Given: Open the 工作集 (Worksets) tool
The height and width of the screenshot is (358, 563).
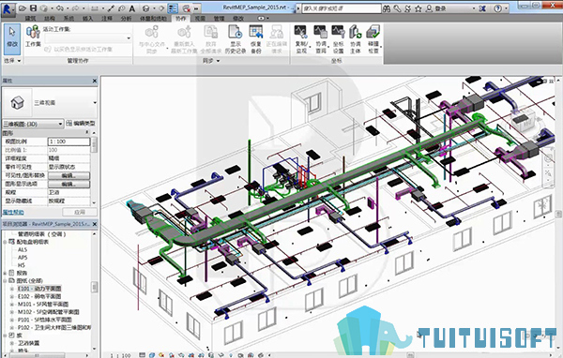Looking at the screenshot, I should click(x=33, y=36).
